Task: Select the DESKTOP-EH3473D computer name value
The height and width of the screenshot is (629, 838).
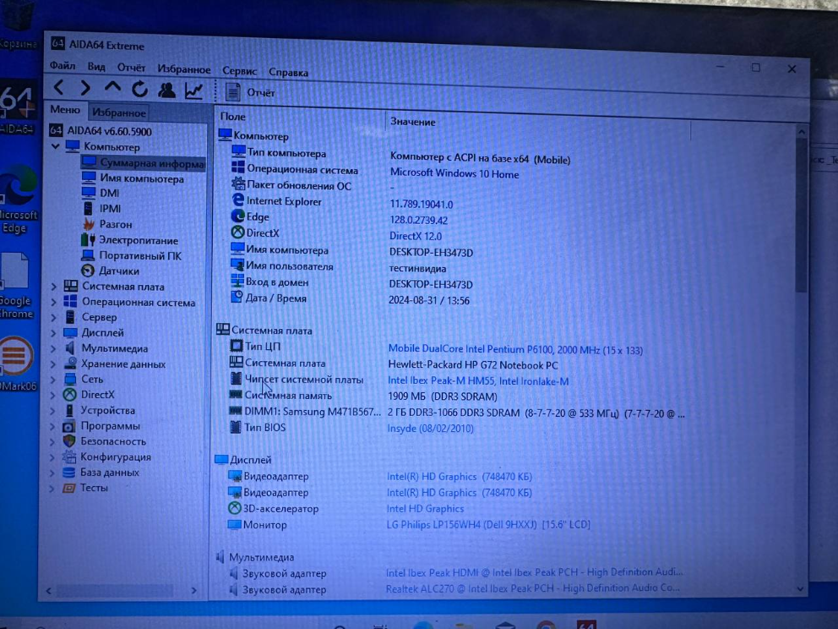Action: click(432, 253)
